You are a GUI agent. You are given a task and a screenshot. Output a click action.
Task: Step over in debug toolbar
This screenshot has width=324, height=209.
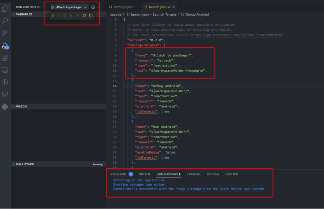point(64,16)
